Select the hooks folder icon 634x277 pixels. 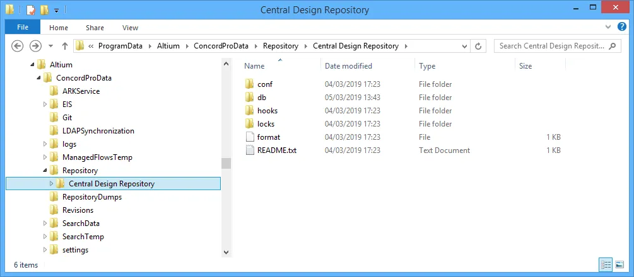pyautogui.click(x=250, y=111)
